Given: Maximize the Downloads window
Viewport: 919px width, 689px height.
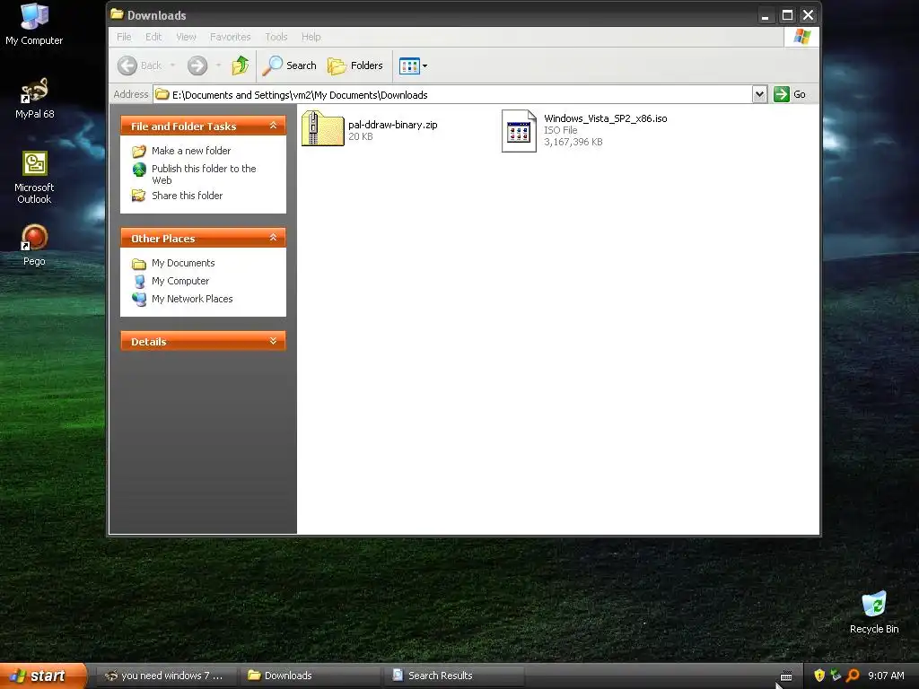Looking at the screenshot, I should pyautogui.click(x=787, y=15).
